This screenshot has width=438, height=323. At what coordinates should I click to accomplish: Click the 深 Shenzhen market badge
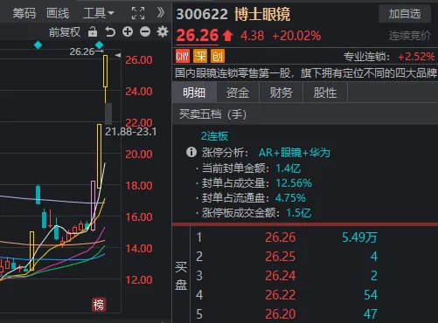200,56
